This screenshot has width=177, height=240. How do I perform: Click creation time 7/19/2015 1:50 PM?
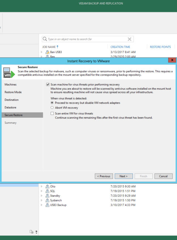click(123, 200)
